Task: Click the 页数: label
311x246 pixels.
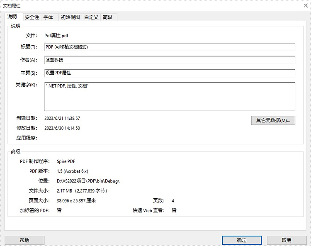Action: 159,201
